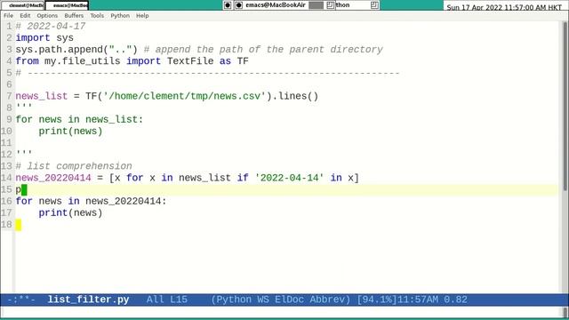The height and width of the screenshot is (320, 569).
Task: Click the '# list comprehension' comment
Action: (74, 166)
